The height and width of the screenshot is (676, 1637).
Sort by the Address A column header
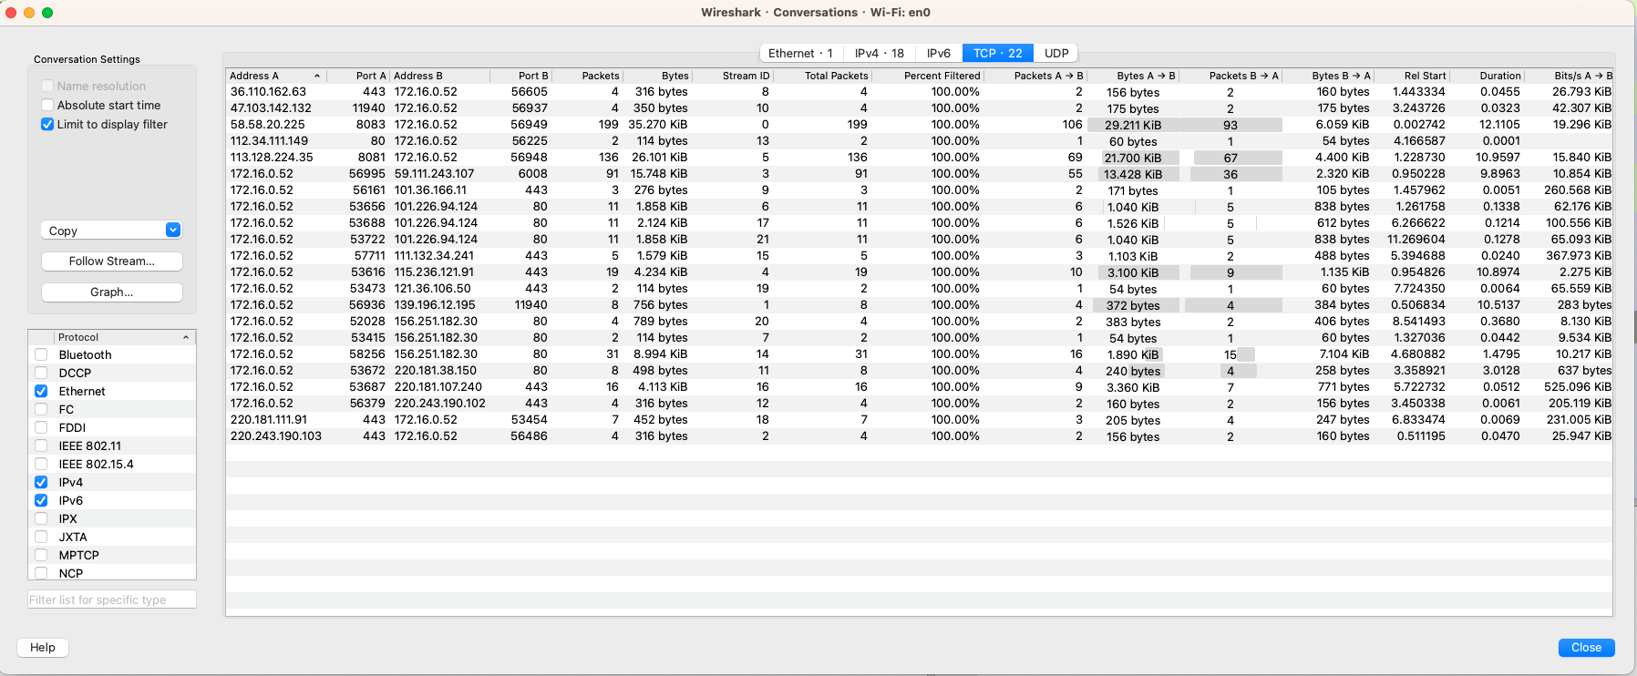click(276, 76)
